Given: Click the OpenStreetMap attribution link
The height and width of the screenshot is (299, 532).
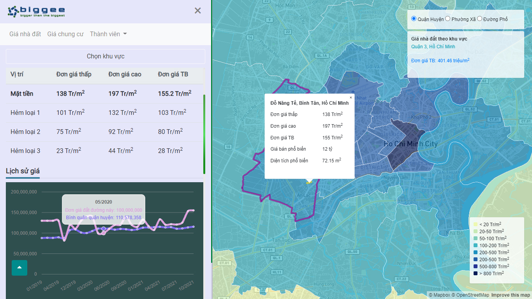Looking at the screenshot, I should click(x=470, y=295).
